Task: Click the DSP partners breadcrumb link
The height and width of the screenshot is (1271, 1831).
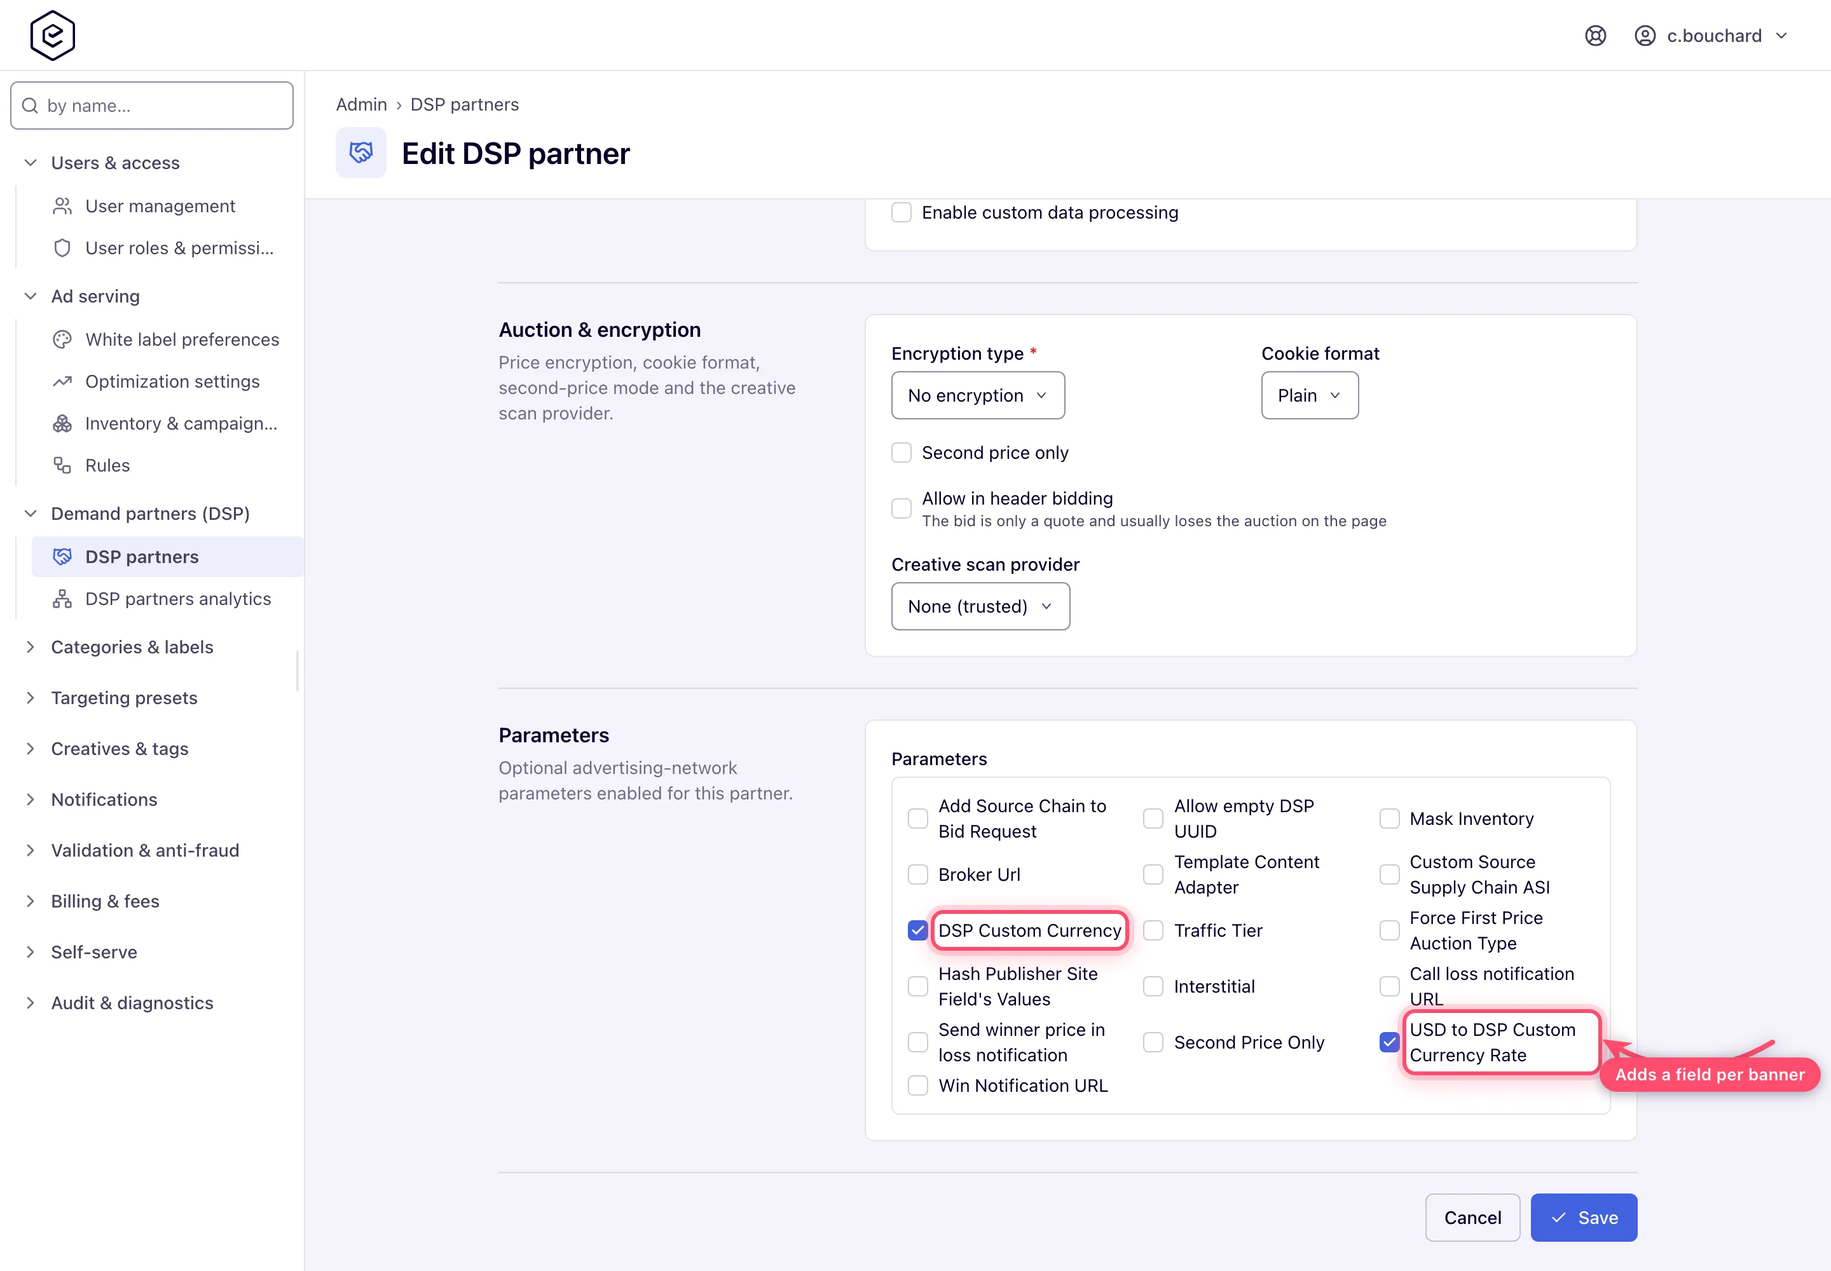Action: [x=465, y=104]
